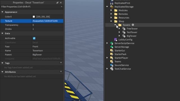Expand the Resources folder

click(111, 18)
